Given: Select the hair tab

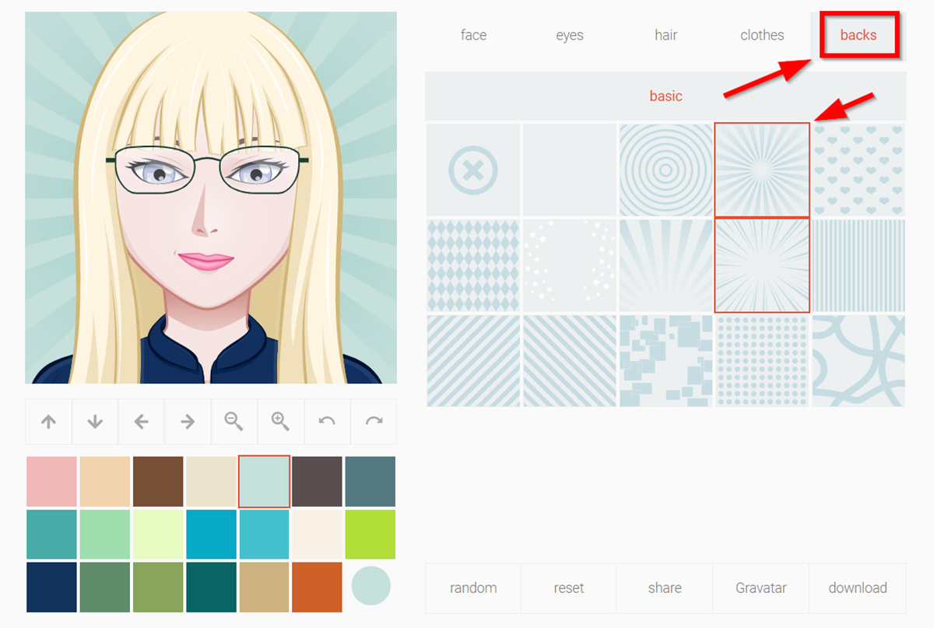Looking at the screenshot, I should (665, 35).
